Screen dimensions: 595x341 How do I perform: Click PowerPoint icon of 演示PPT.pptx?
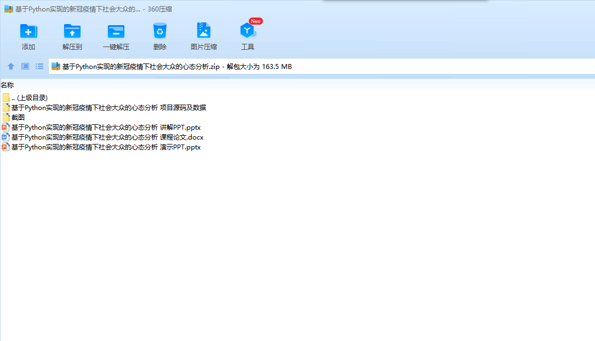click(x=5, y=147)
